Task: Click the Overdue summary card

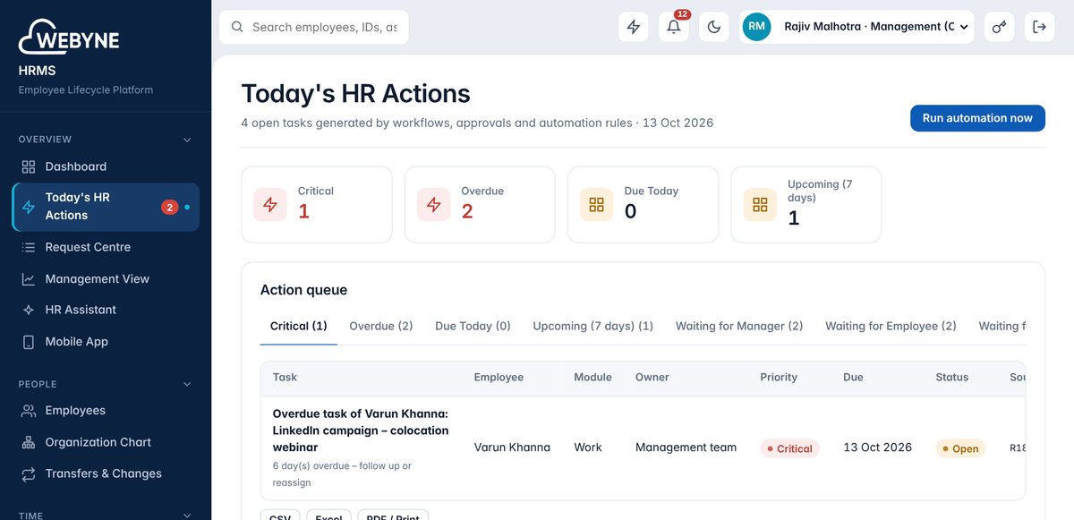Action: tap(480, 204)
